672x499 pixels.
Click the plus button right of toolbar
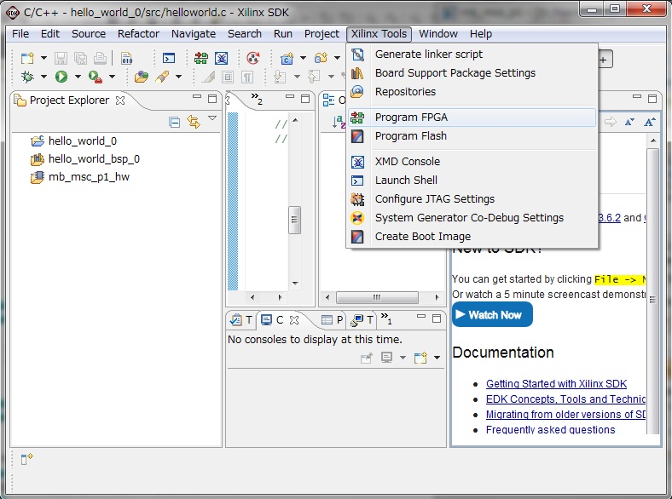tap(605, 60)
